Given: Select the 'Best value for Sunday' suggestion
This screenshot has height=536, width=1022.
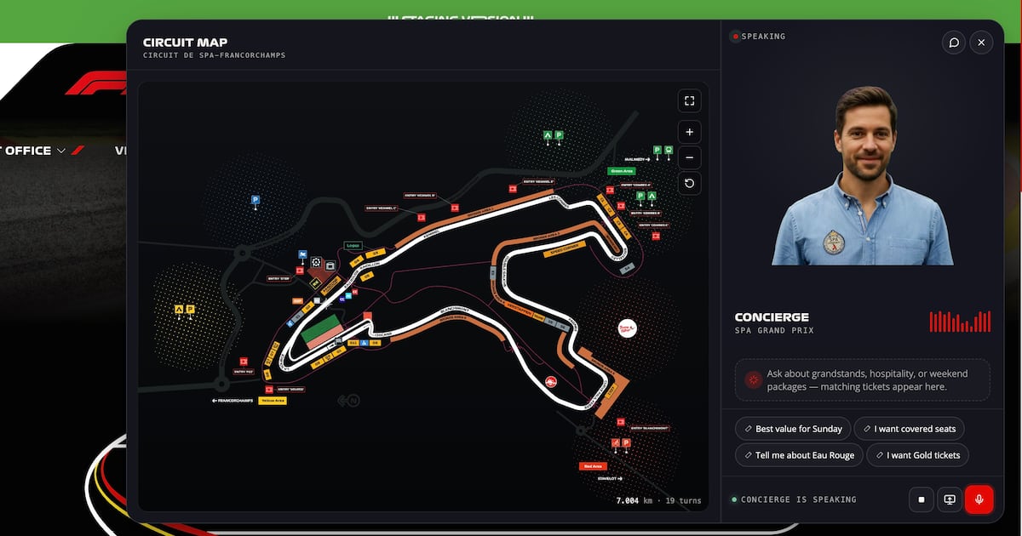Looking at the screenshot, I should (792, 429).
